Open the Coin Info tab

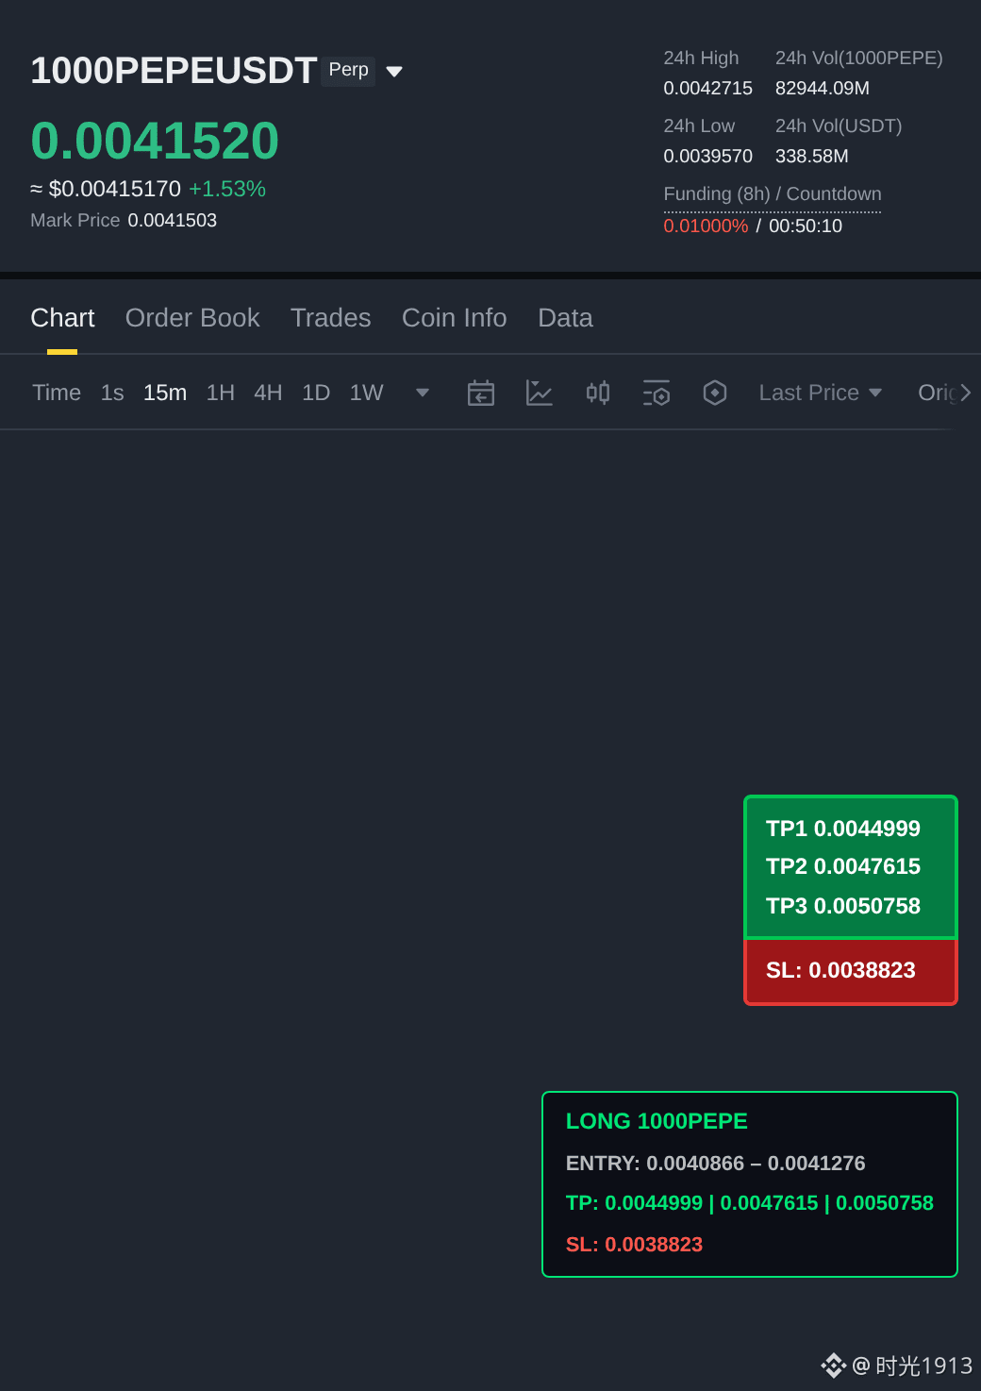coord(454,318)
